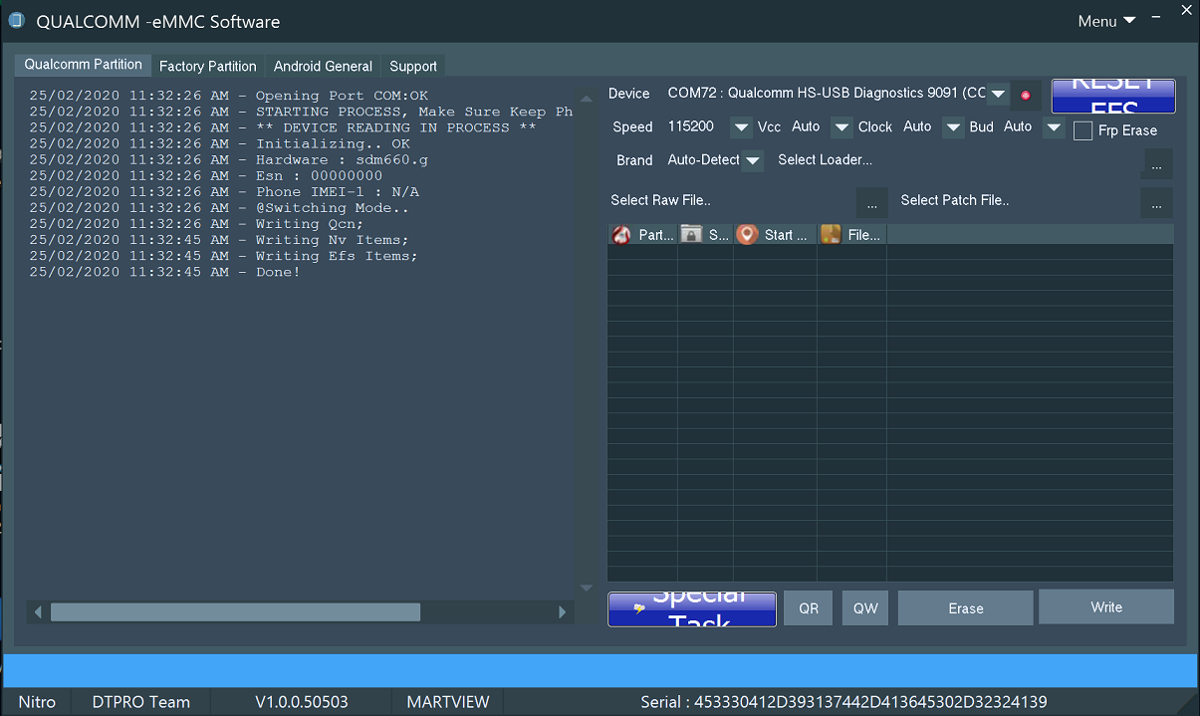1200x716 pixels.
Task: Click the log scroll down arrow
Action: coord(586,589)
